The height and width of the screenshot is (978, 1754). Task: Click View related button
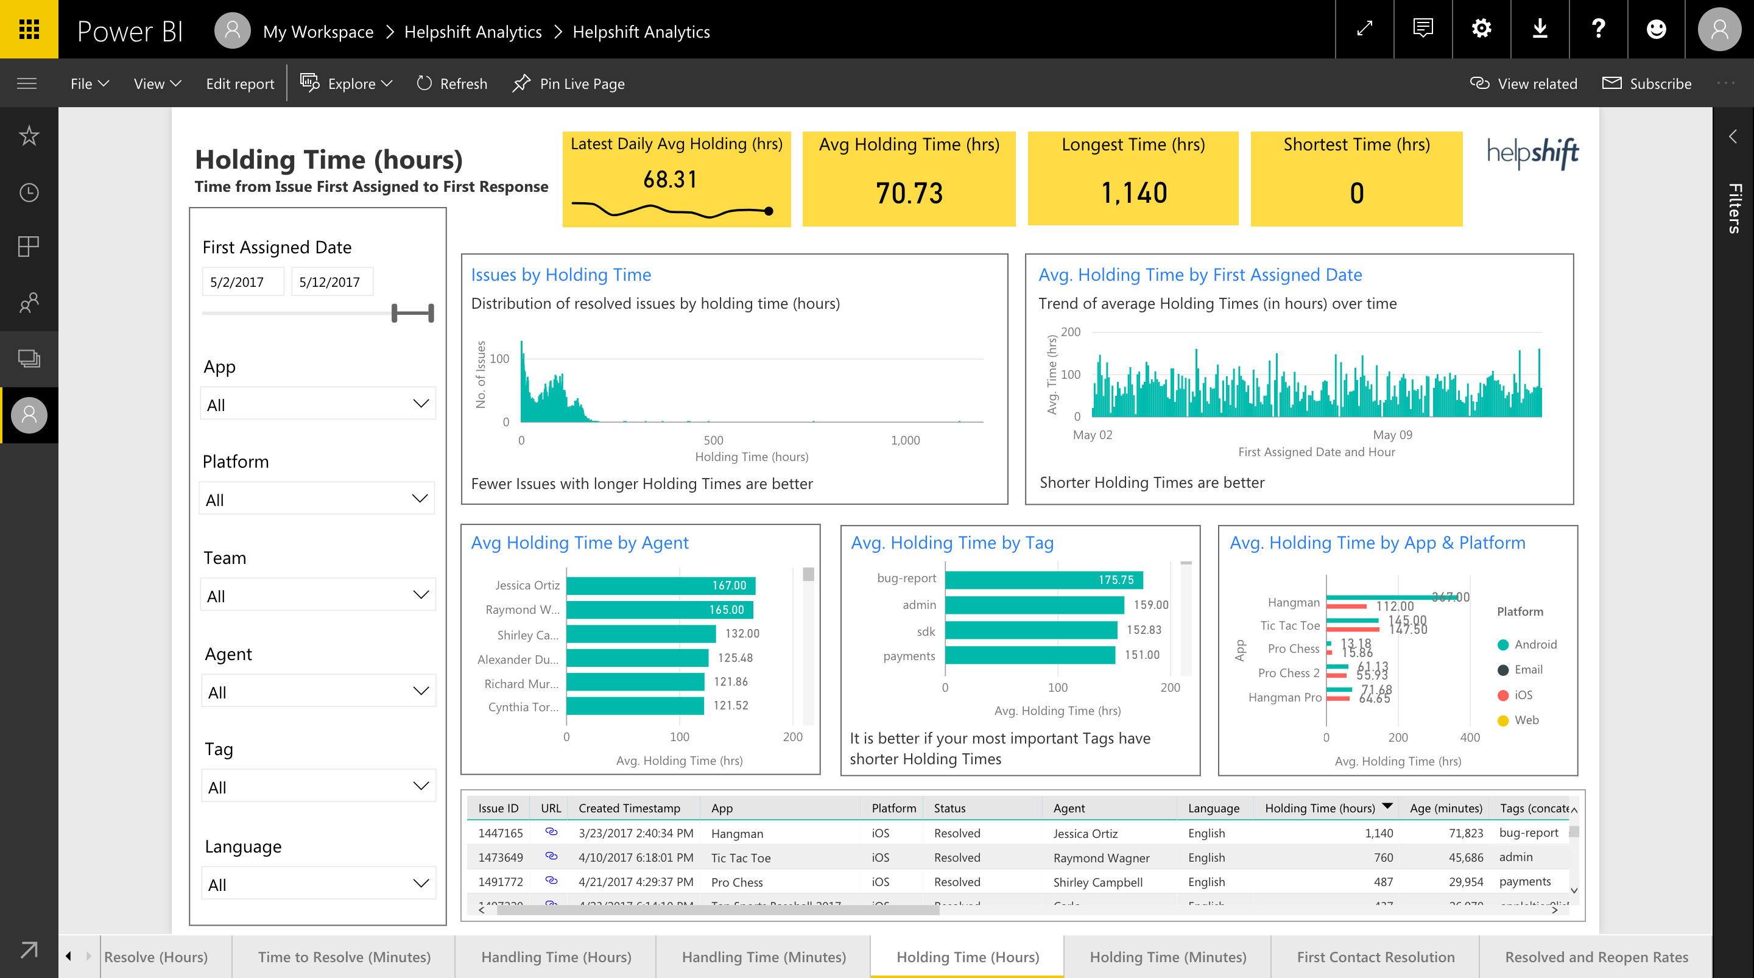point(1523,84)
